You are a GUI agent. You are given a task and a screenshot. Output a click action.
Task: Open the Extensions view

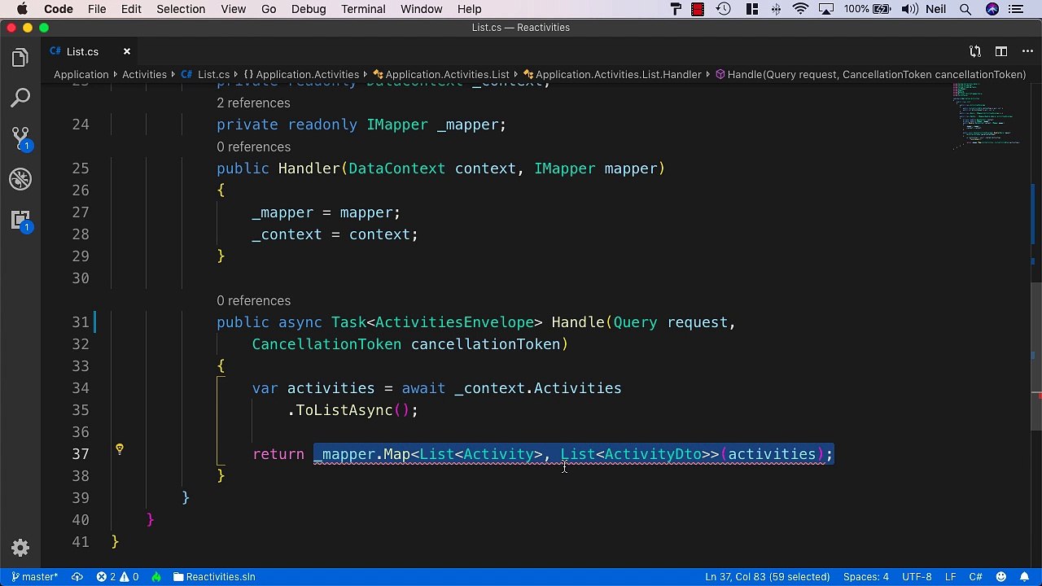(x=20, y=220)
